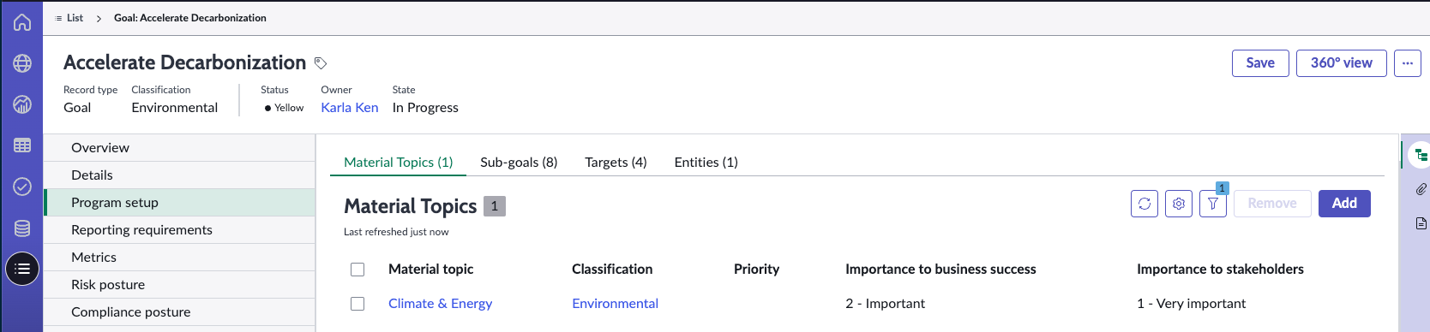Open the Home icon in sidebar
This screenshot has width=1430, height=332.
tap(22, 22)
